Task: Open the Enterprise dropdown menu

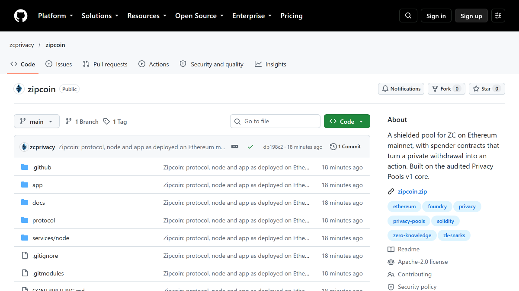Action: pos(252,16)
